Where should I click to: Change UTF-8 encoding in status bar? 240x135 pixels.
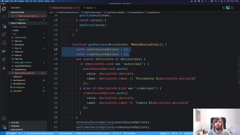click(x=174, y=133)
